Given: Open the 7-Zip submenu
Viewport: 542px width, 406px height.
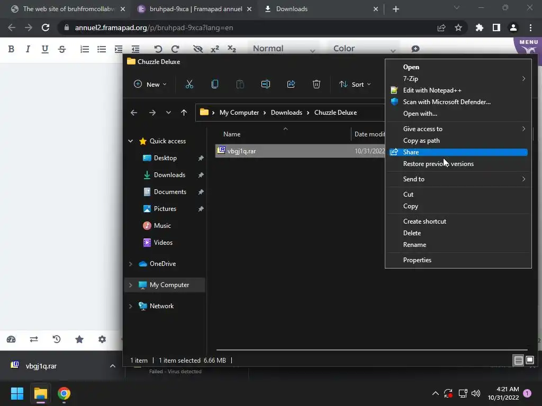Looking at the screenshot, I should [x=458, y=79].
